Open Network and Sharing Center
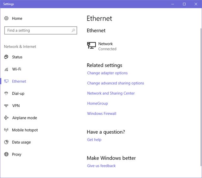 point(111,93)
